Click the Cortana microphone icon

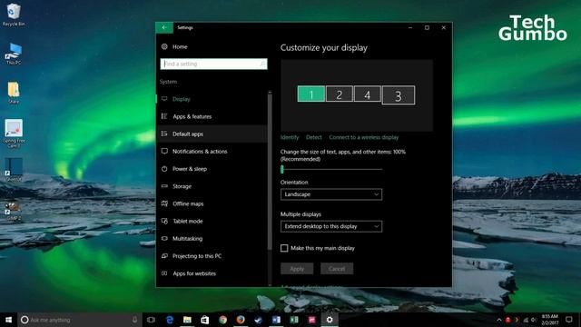click(x=135, y=320)
